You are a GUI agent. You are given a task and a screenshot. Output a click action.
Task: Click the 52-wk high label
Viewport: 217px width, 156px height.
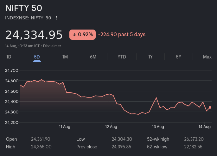pyautogui.click(x=158, y=139)
